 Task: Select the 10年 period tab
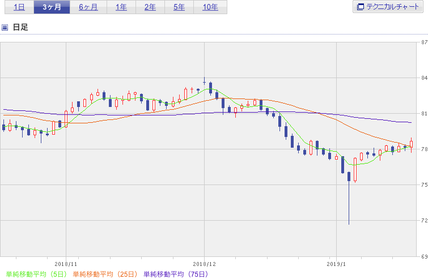(210, 7)
